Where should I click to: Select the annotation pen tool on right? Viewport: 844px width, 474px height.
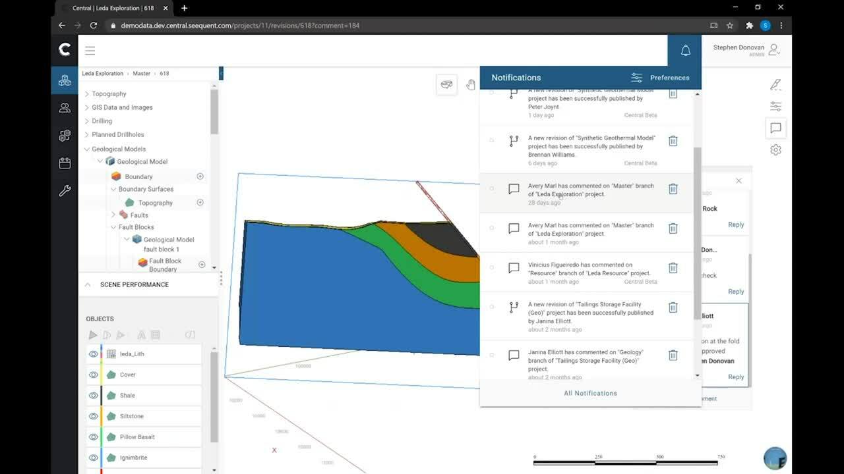(x=775, y=84)
